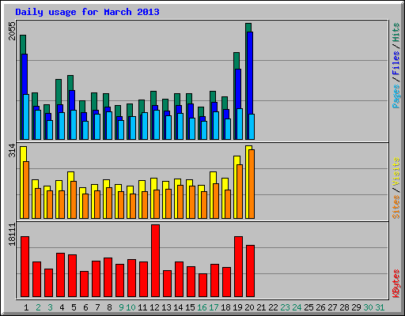Click the 'Daily usage for March 2013' title

pos(87,12)
